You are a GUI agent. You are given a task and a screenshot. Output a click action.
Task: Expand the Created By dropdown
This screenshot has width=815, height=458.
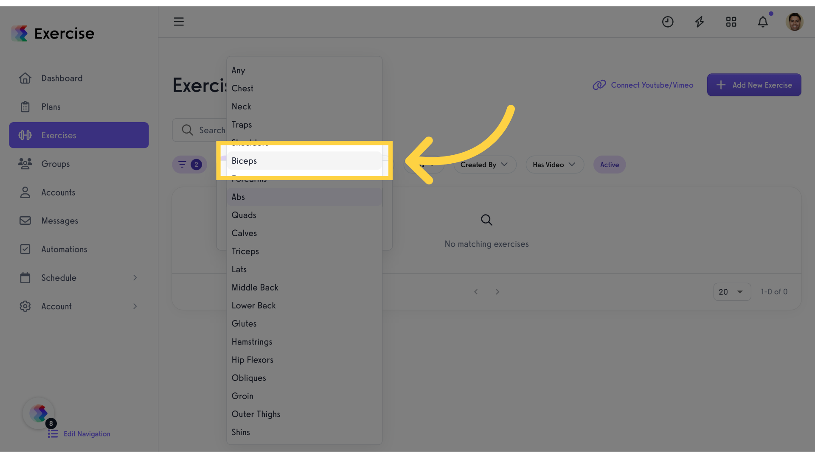[x=484, y=165]
